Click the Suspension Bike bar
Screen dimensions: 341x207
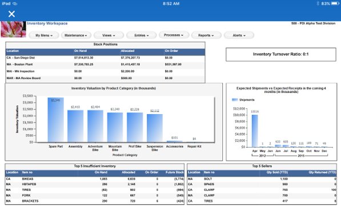[x=155, y=128]
